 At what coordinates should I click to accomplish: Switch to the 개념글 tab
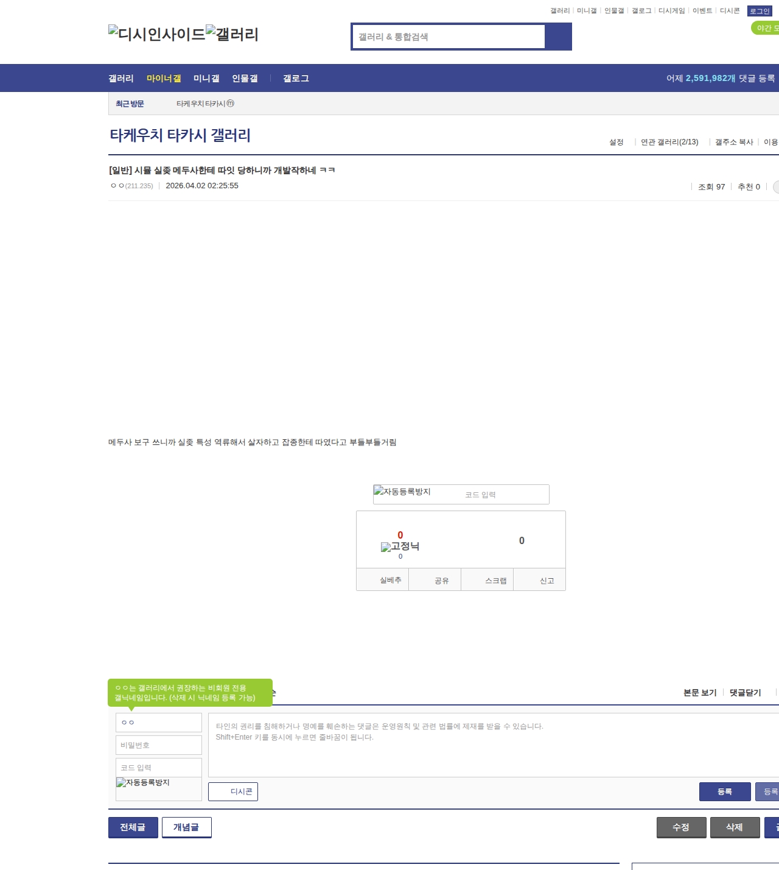point(187,827)
